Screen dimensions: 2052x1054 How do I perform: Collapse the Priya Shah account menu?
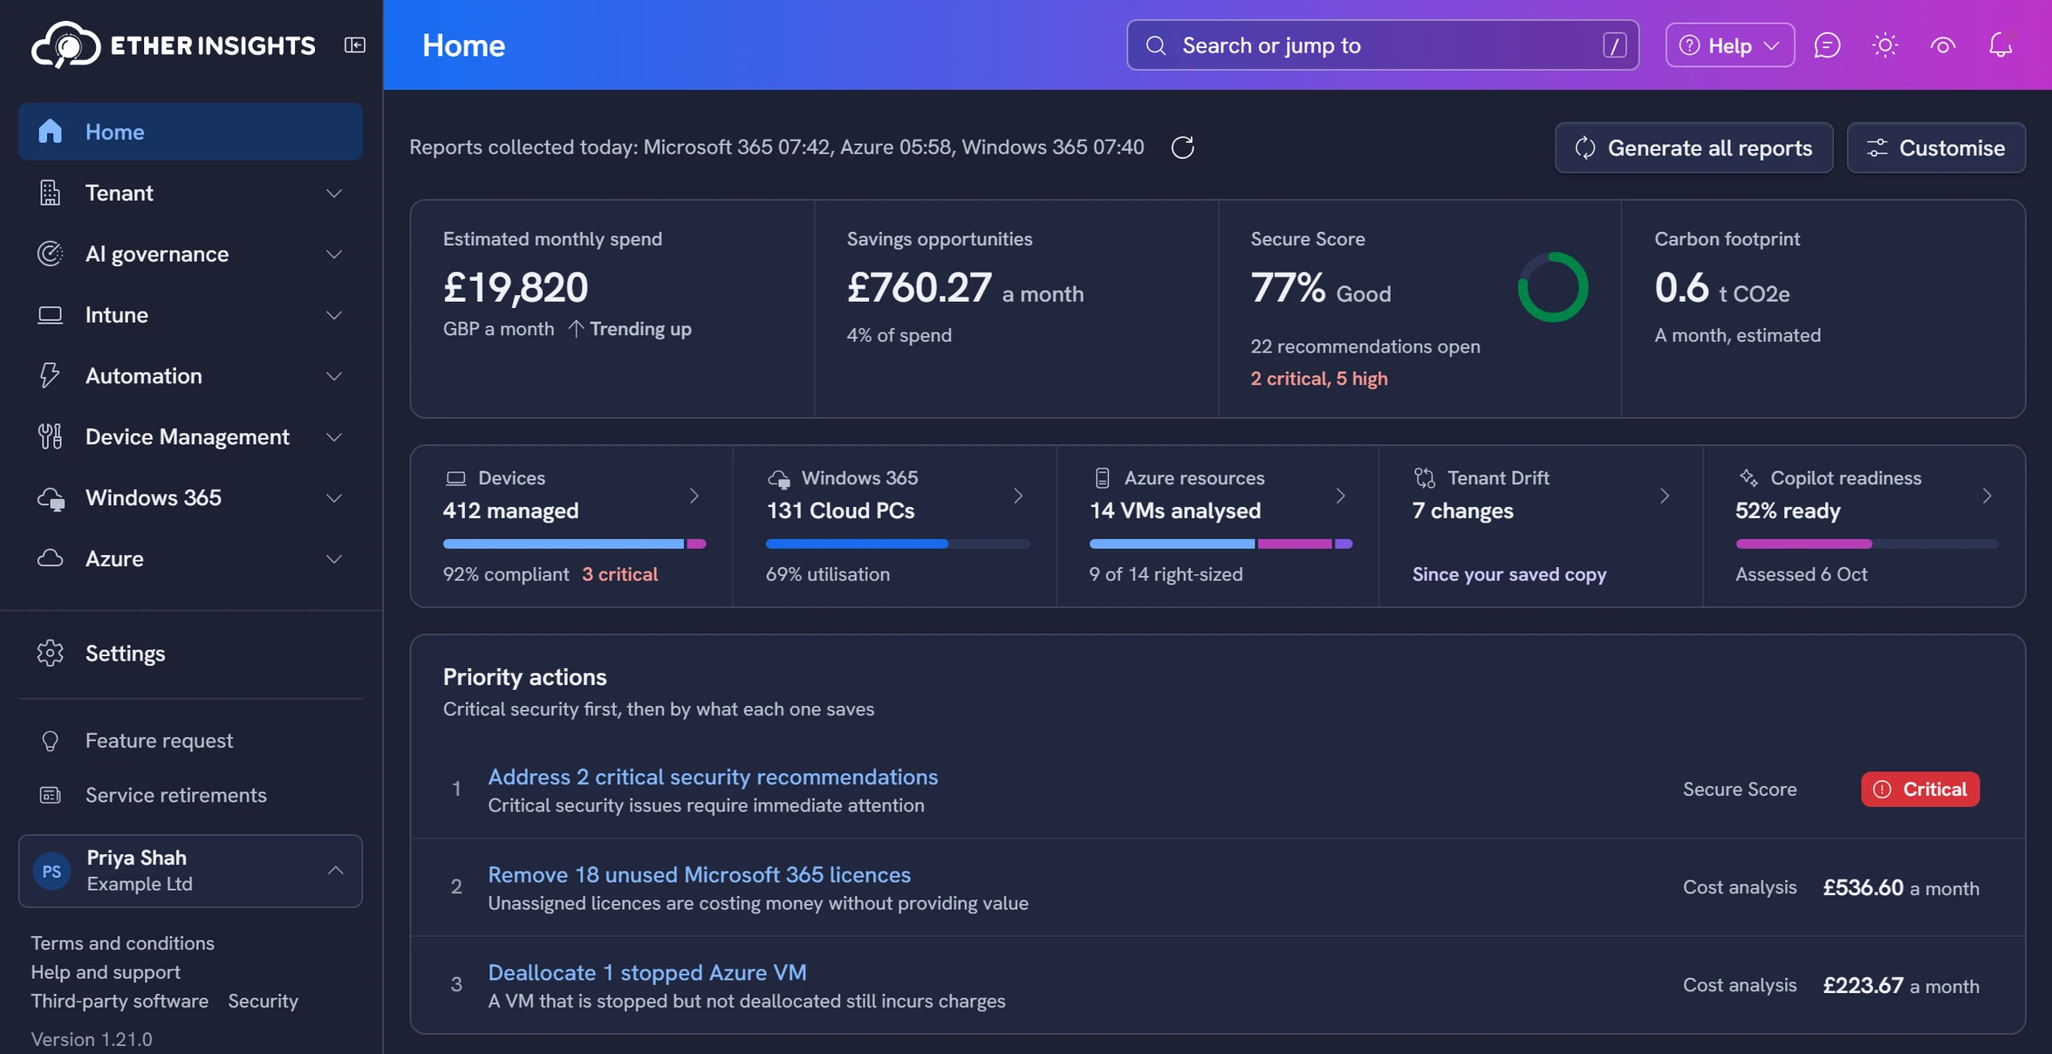click(x=335, y=871)
